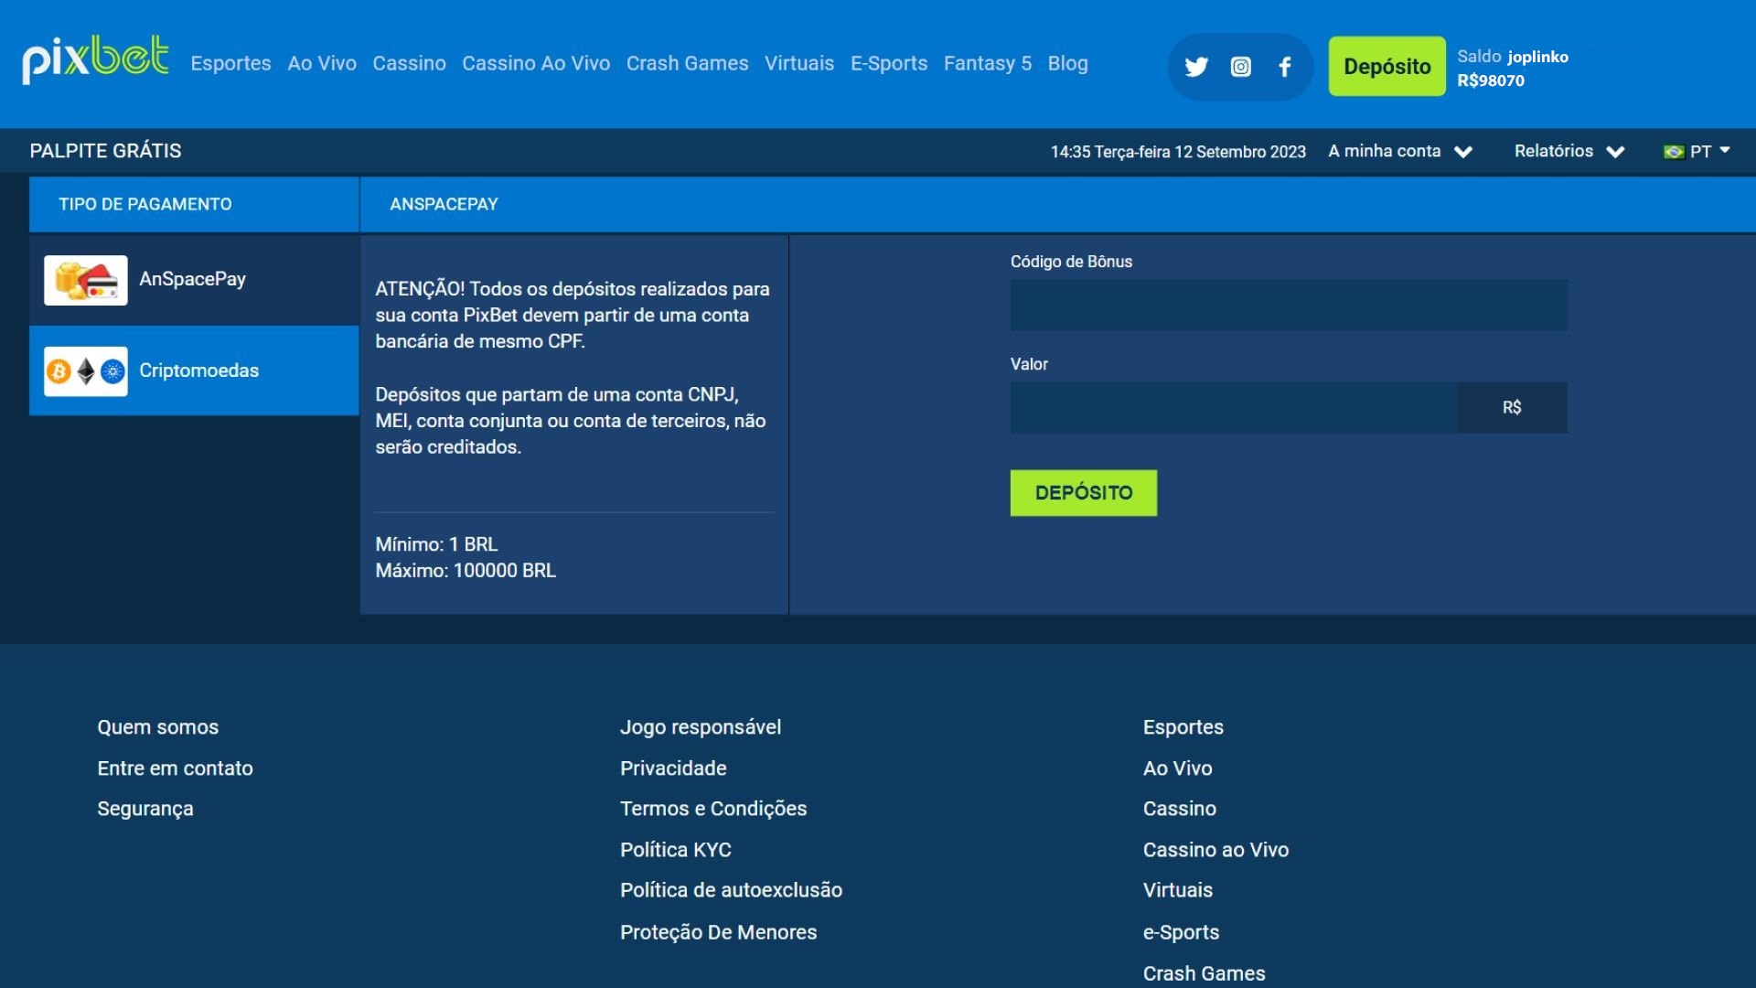
Task: Expand the A minha conta dropdown
Action: pyautogui.click(x=1399, y=152)
